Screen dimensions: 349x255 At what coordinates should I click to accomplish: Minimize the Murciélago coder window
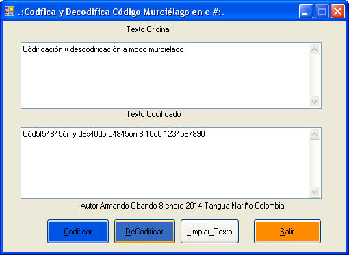(x=306, y=12)
